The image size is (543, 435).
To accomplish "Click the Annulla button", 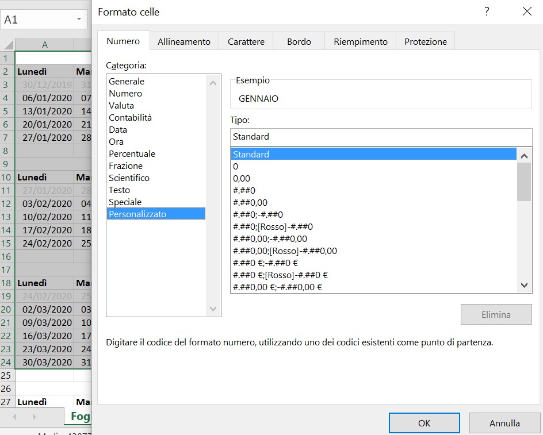I will coord(504,423).
